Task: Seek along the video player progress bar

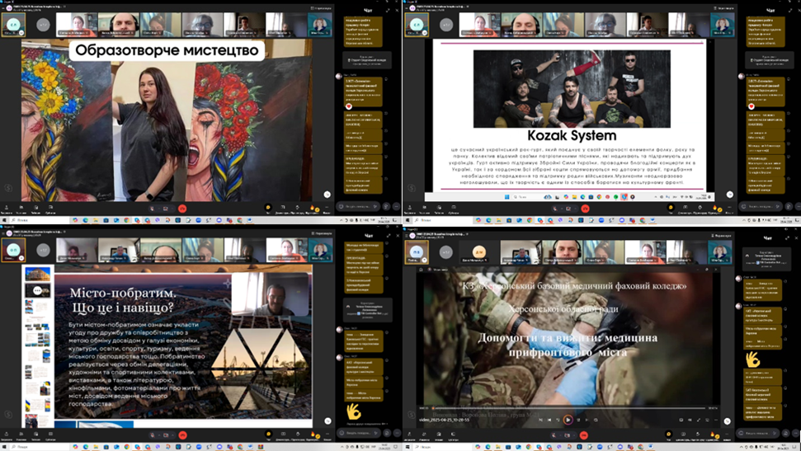Action: 569,408
